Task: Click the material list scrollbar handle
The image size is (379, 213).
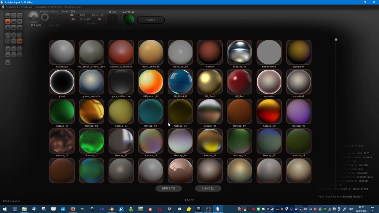Action: tap(336, 40)
